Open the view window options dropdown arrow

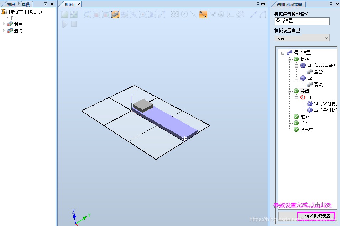point(258,4)
